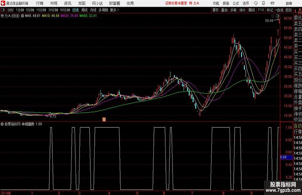Click the MA5: 49.61 label

(32, 16)
